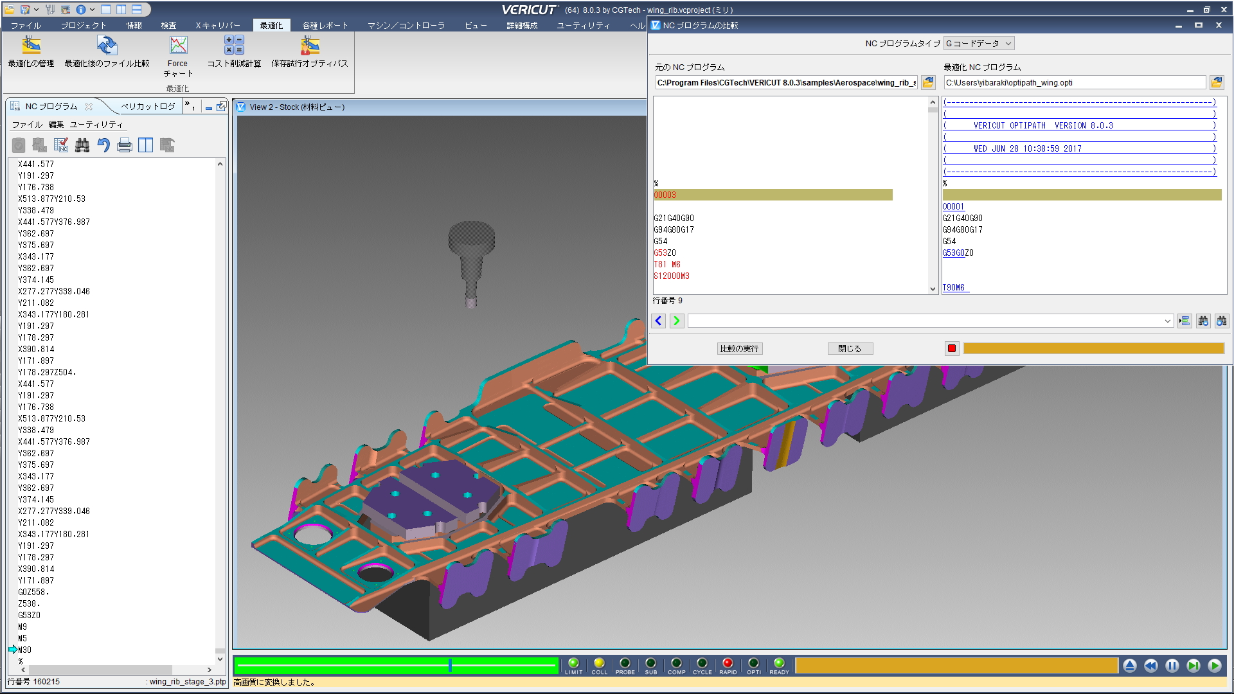
Task: Switch to the 検査 ribbon tab
Action: click(169, 25)
